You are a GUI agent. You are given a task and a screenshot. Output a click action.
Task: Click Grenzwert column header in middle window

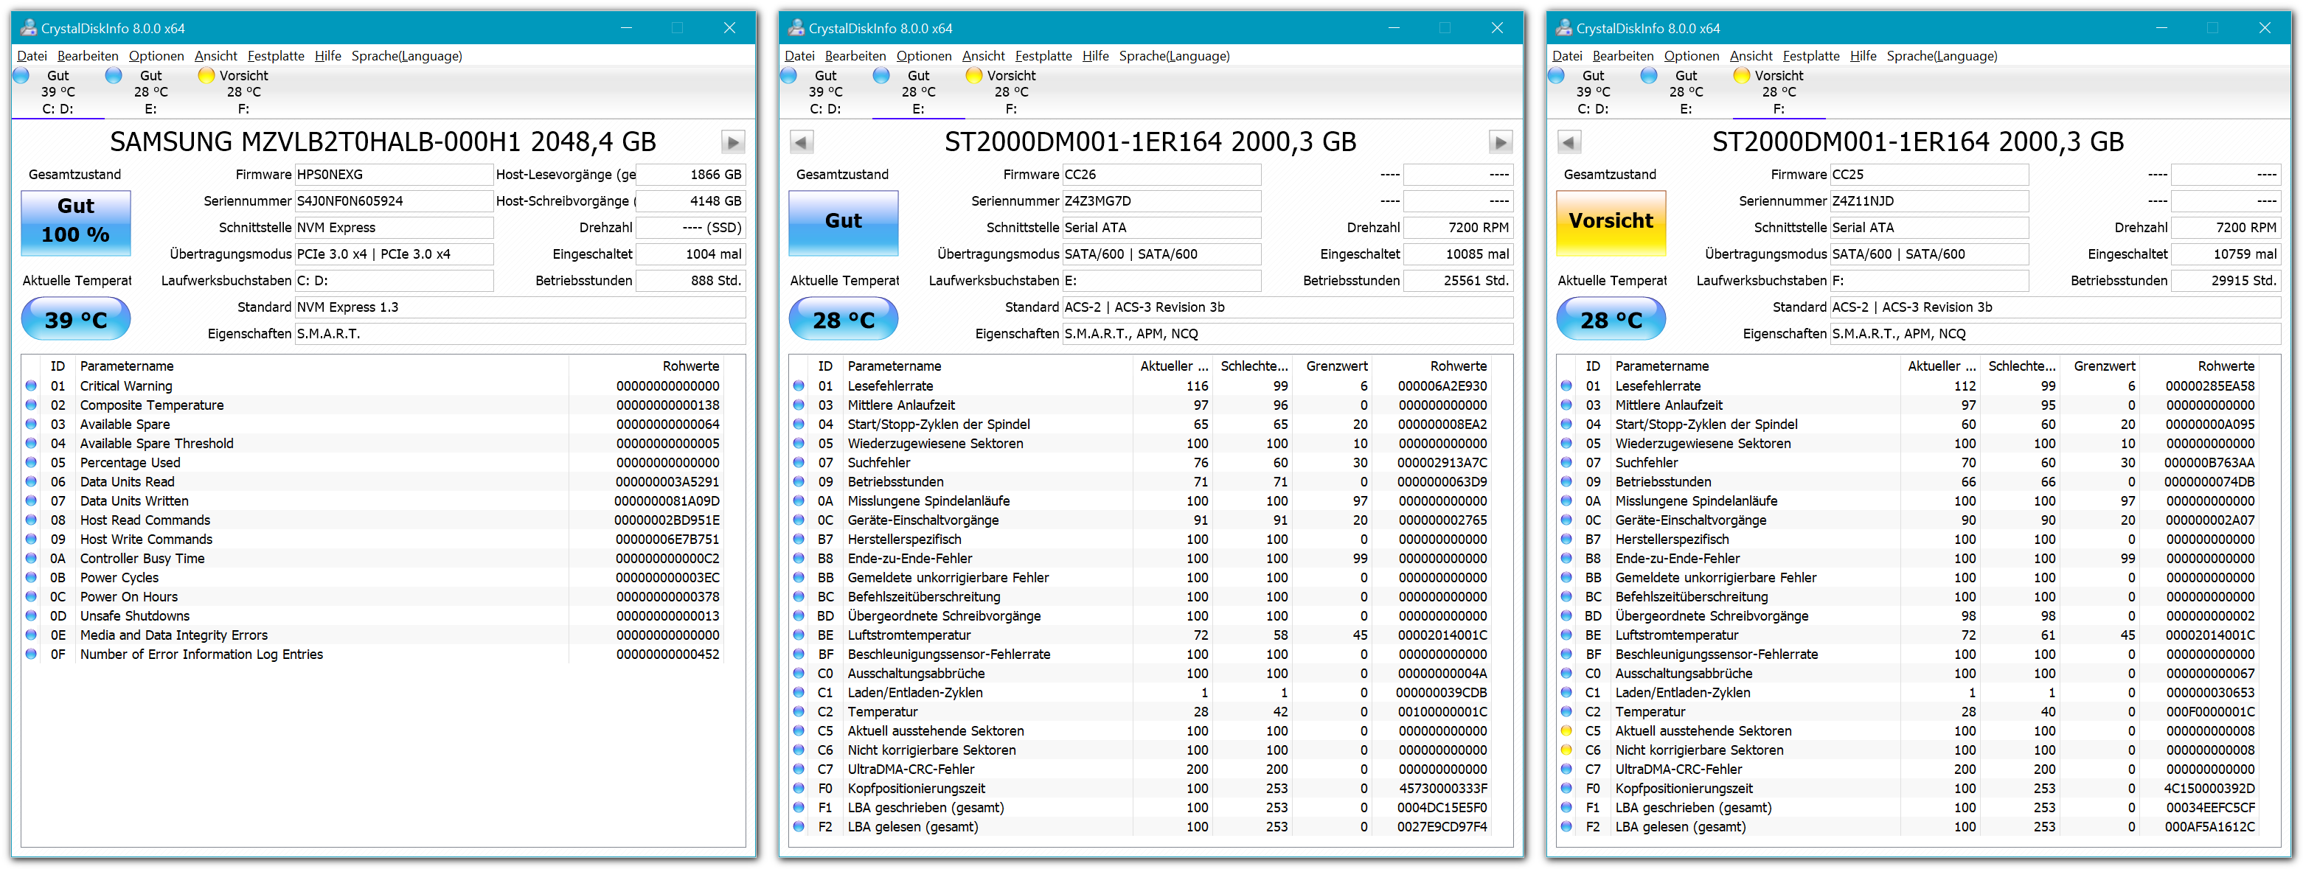tap(1333, 366)
